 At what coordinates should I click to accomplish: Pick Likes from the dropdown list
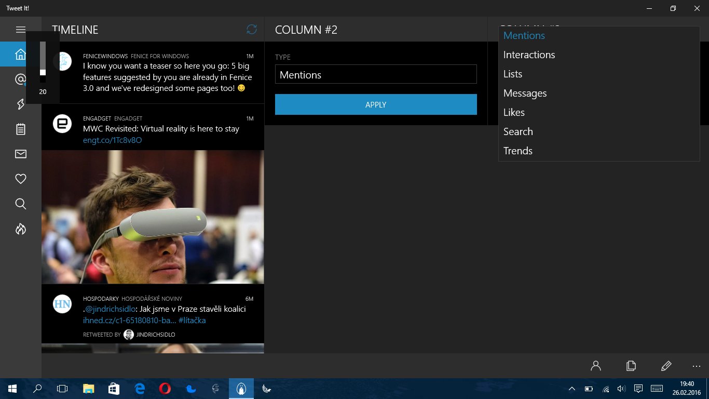599,113
